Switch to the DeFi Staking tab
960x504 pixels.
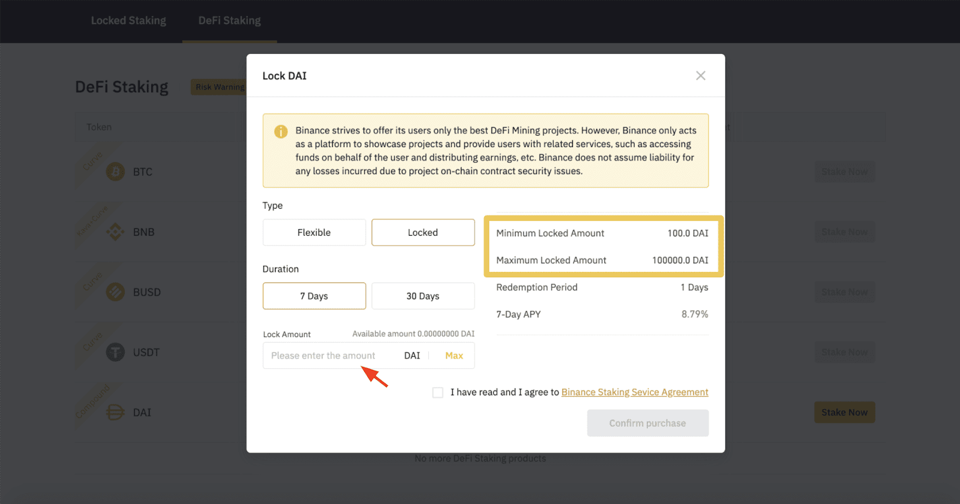pyautogui.click(x=230, y=20)
